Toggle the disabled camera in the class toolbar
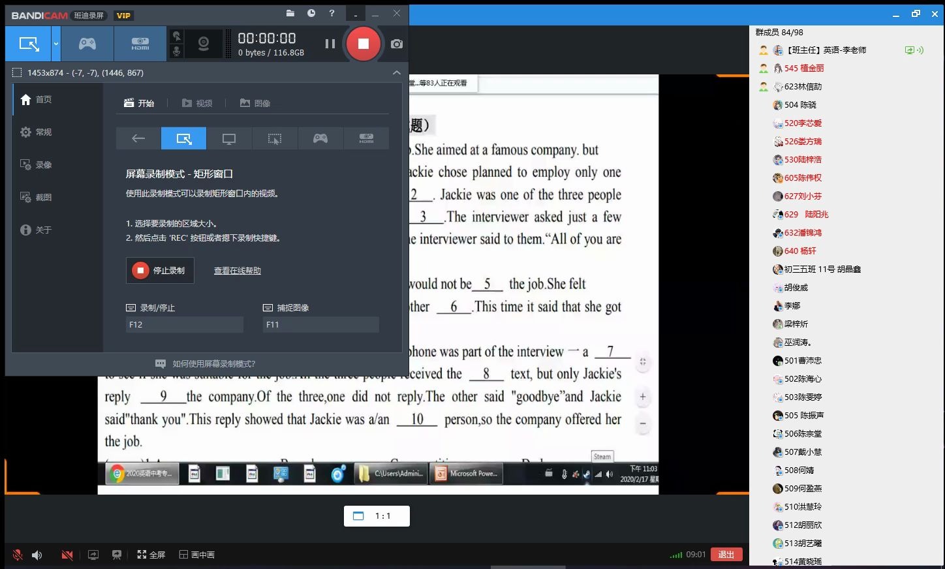This screenshot has height=569, width=945. coord(67,555)
